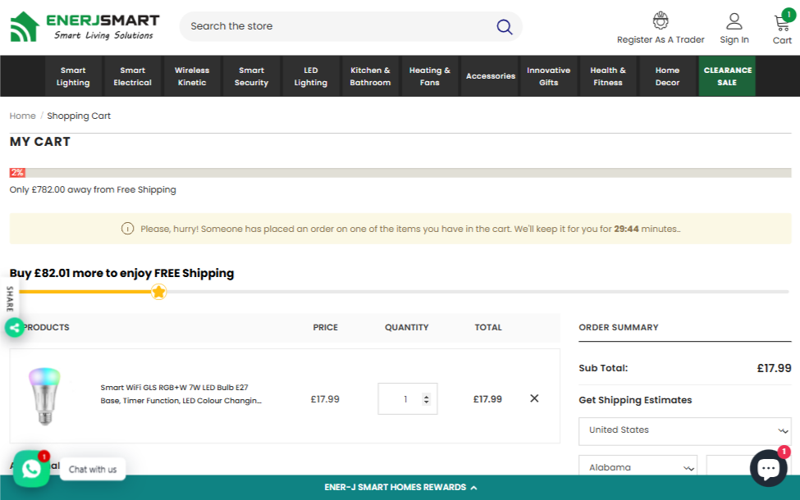Click the EnerJSmart logo
The height and width of the screenshot is (500, 800).
click(x=85, y=26)
